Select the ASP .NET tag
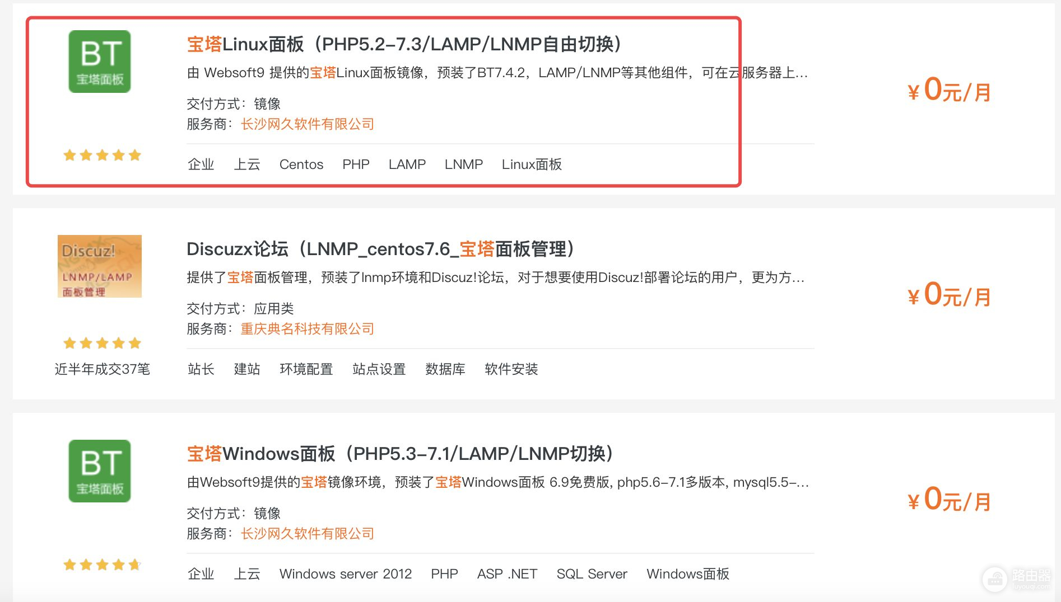The width and height of the screenshot is (1061, 602). pyautogui.click(x=507, y=574)
